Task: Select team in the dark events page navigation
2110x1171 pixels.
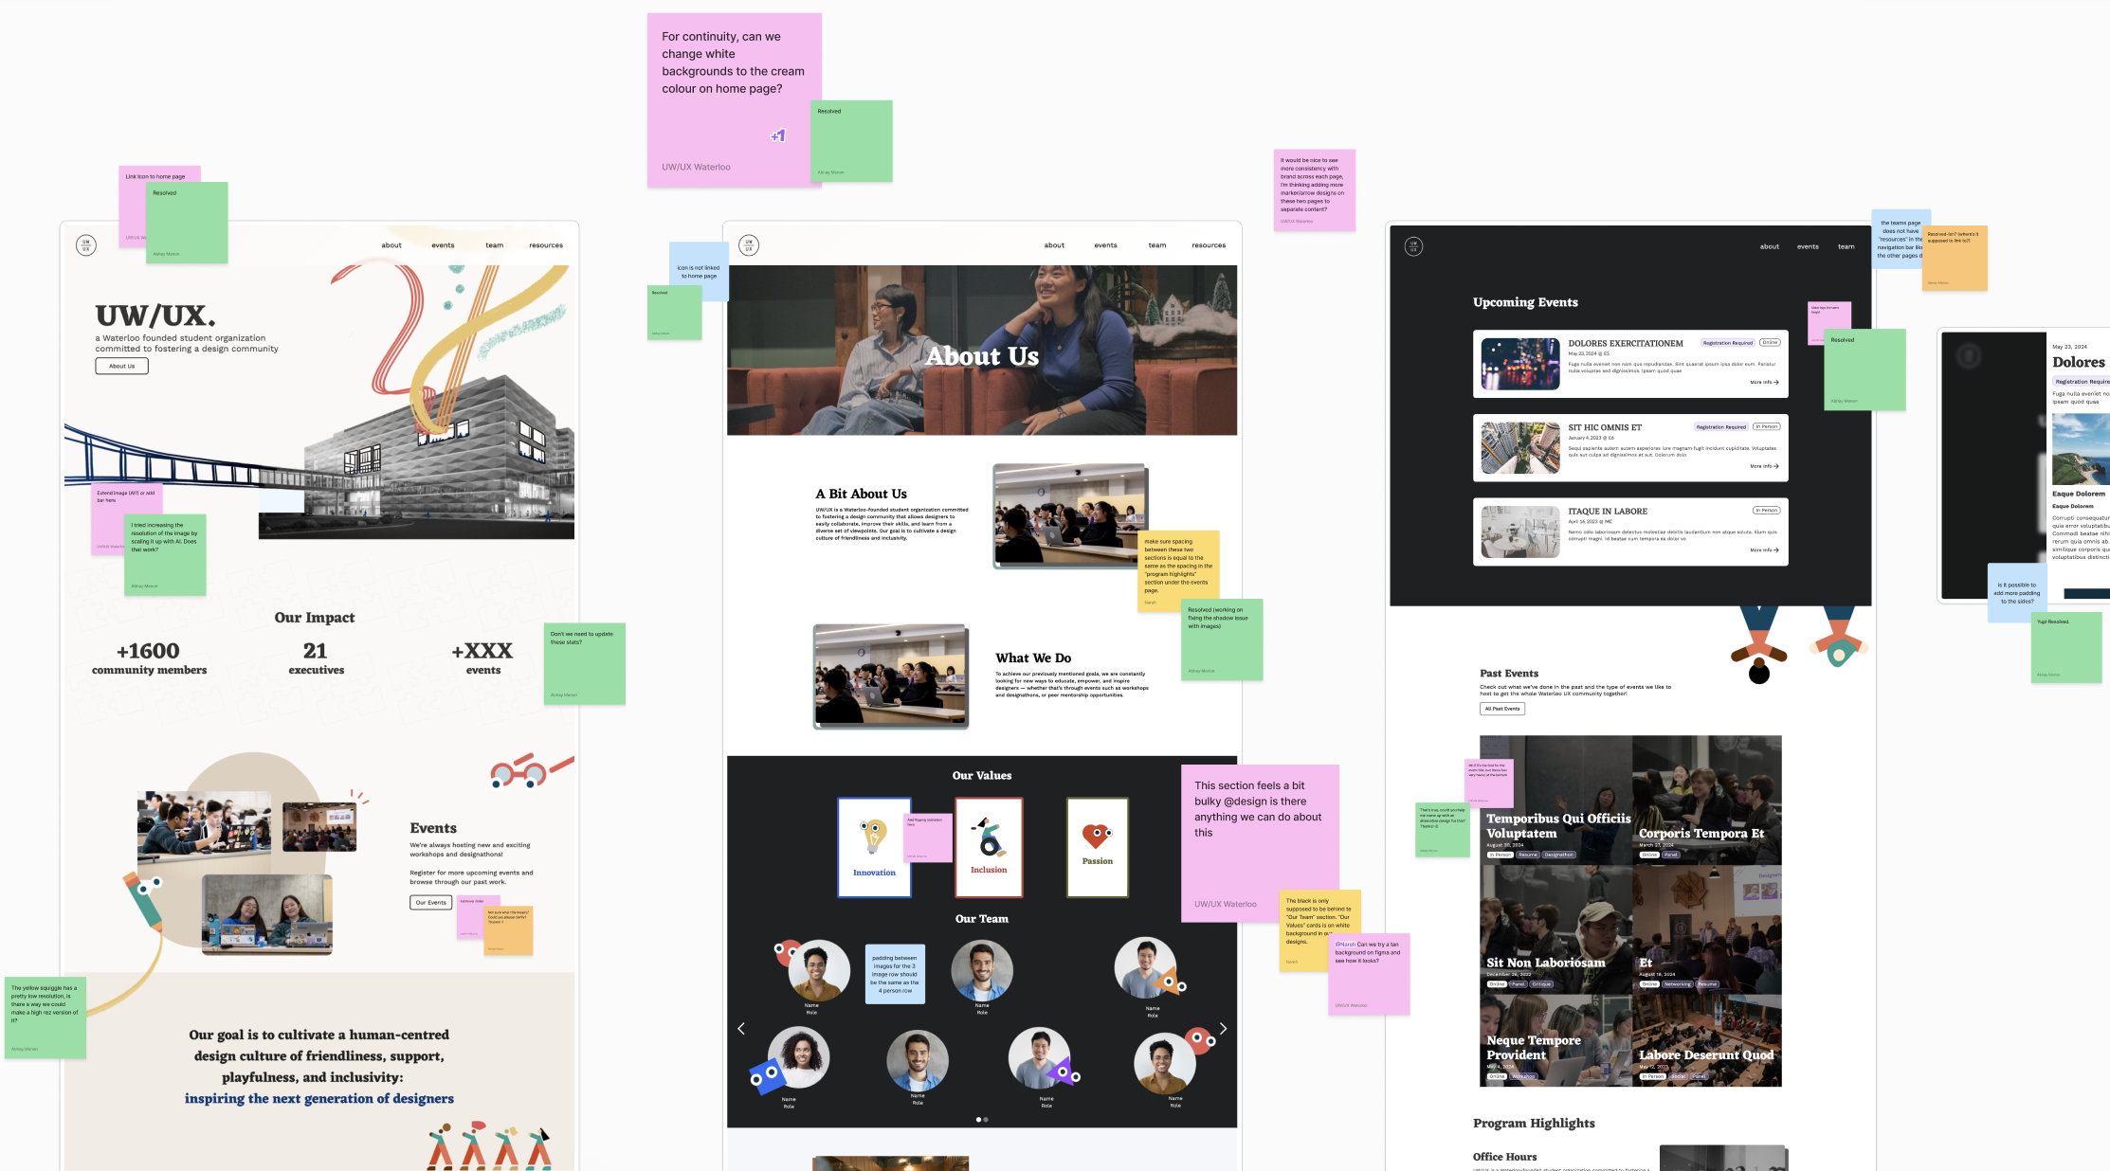Action: [x=1846, y=246]
